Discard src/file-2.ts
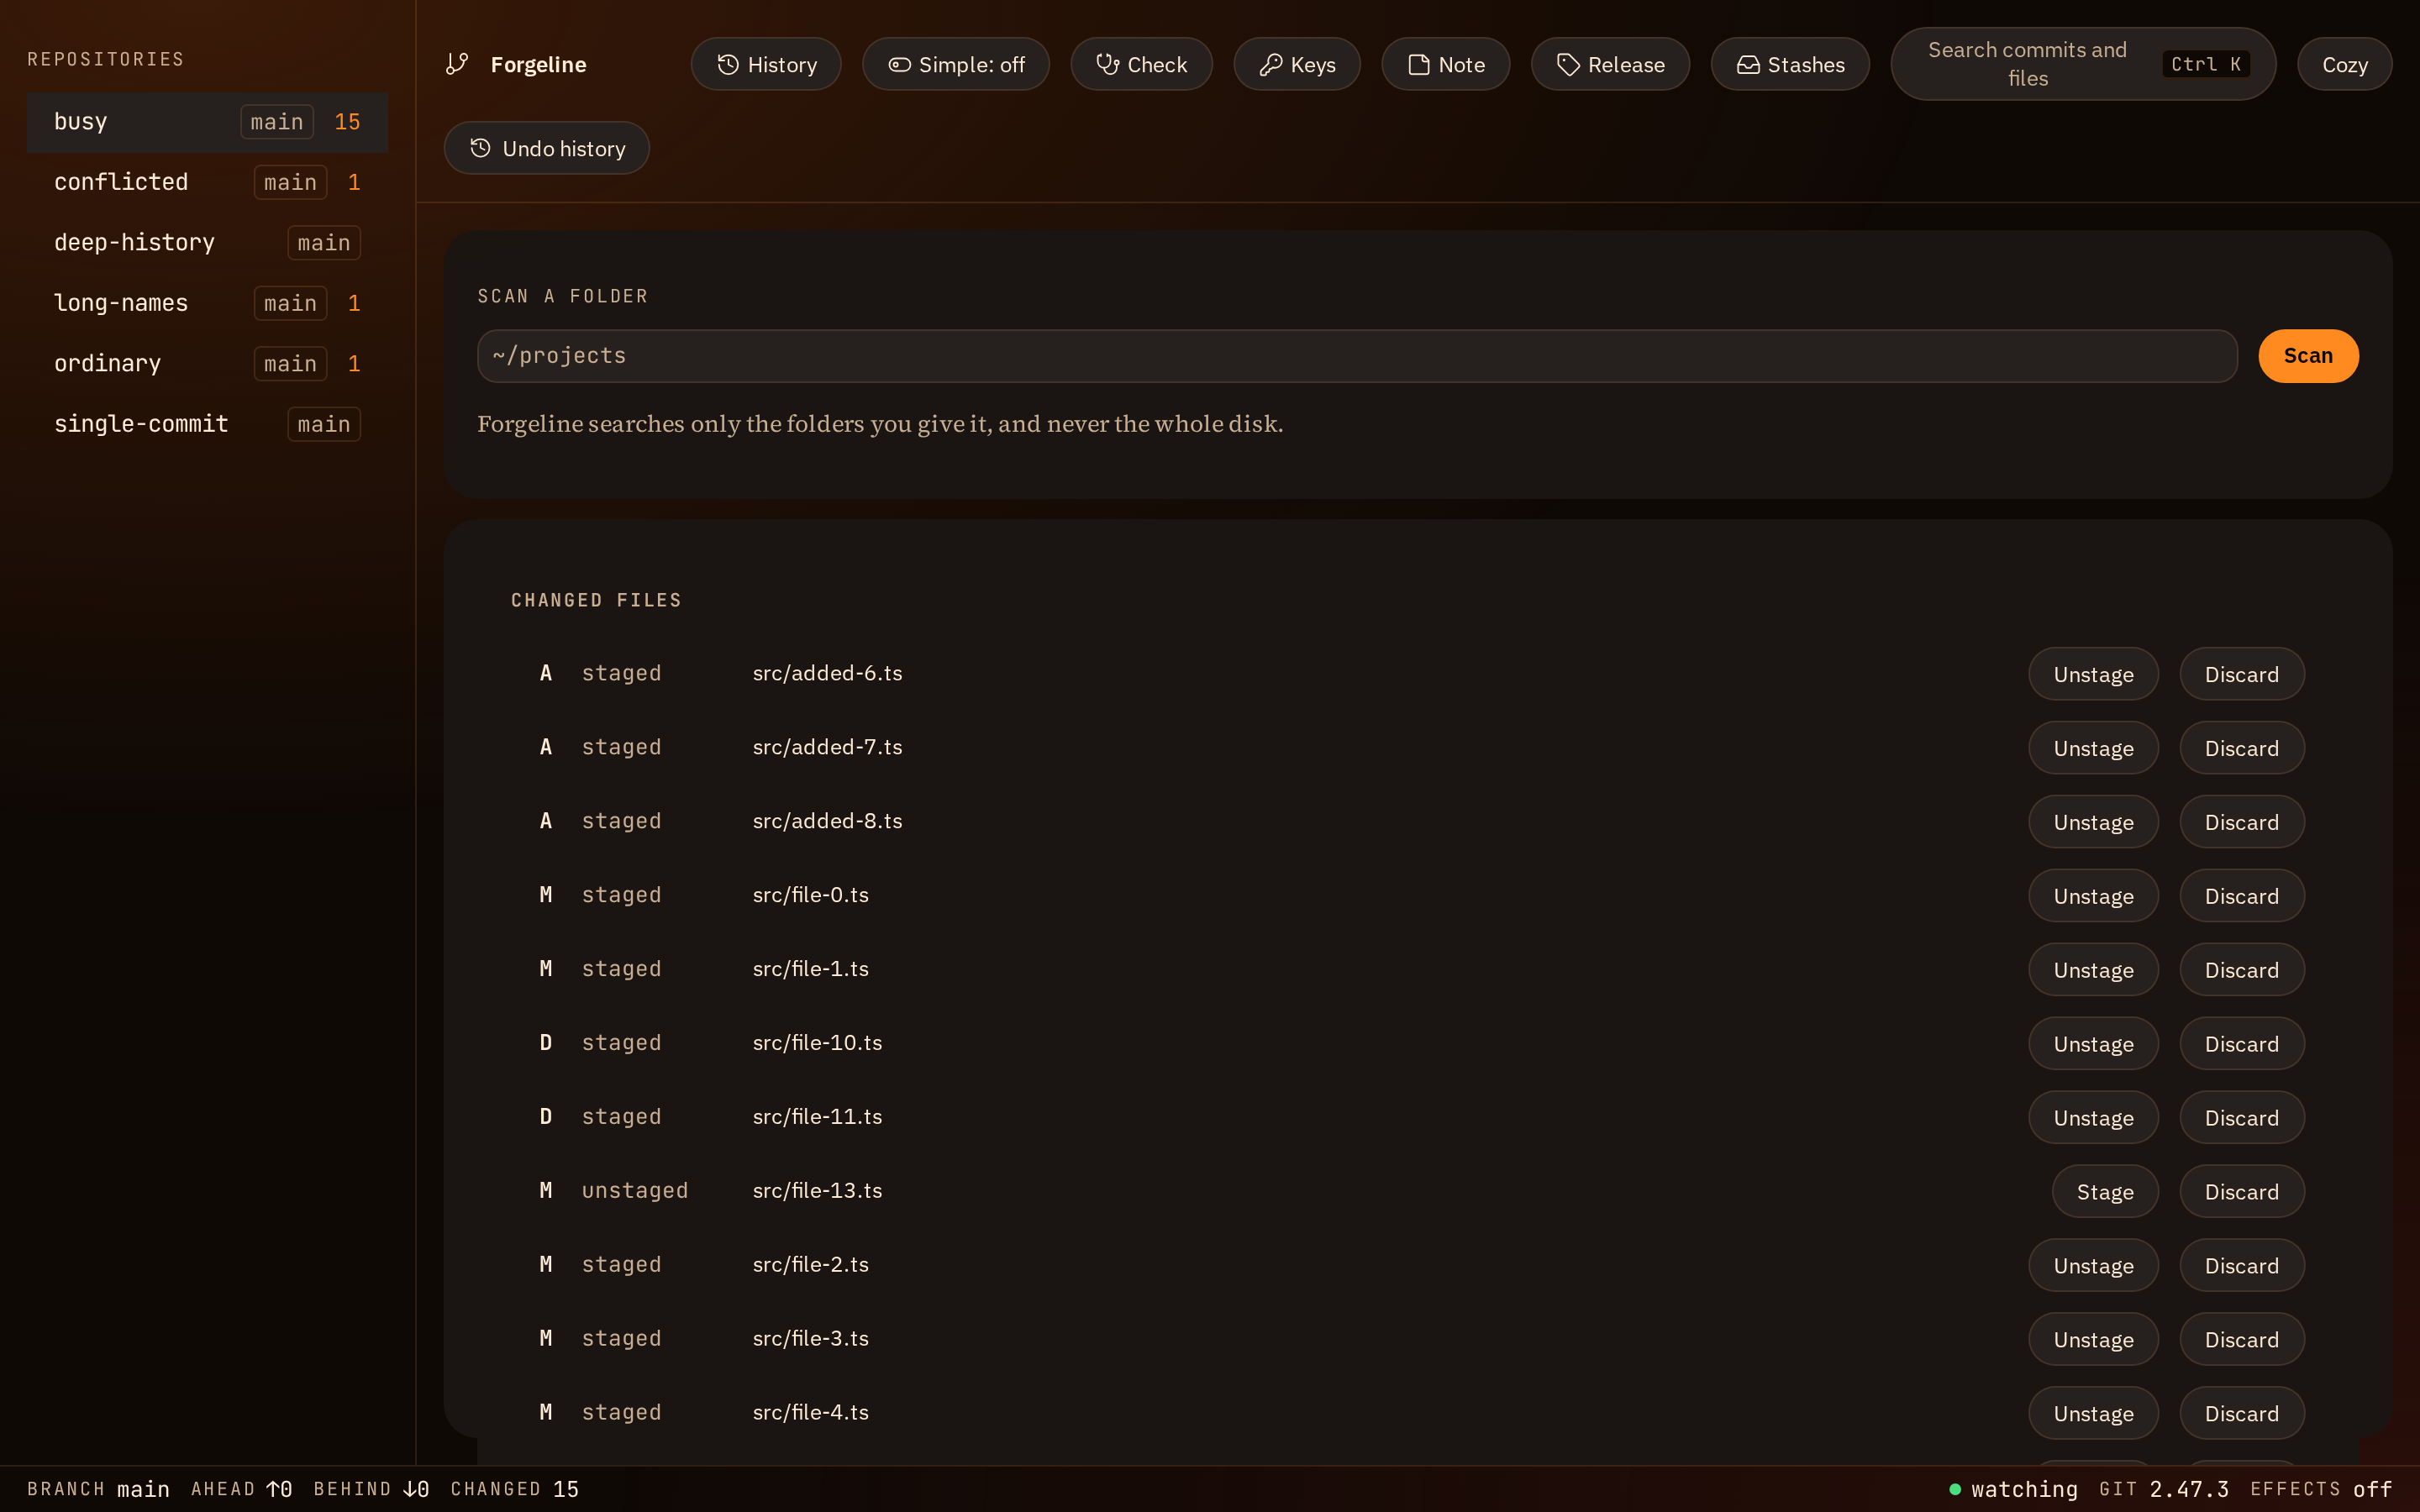 click(x=2242, y=1266)
